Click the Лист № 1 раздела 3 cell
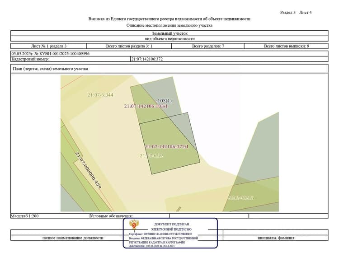339x262 pixels. click(49, 46)
